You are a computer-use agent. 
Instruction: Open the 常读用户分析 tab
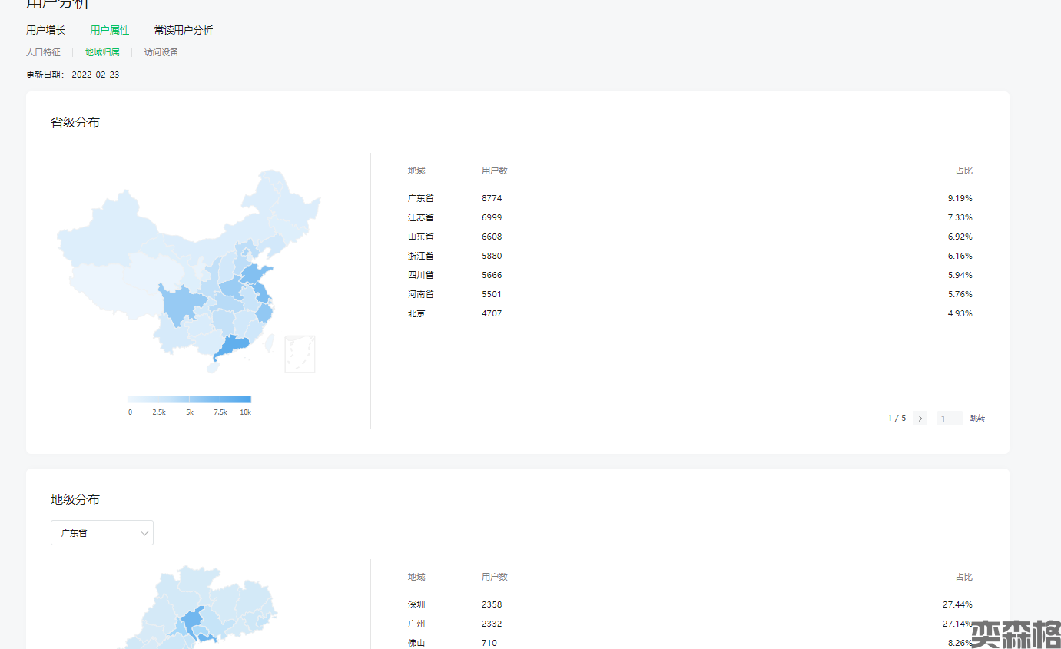(184, 31)
